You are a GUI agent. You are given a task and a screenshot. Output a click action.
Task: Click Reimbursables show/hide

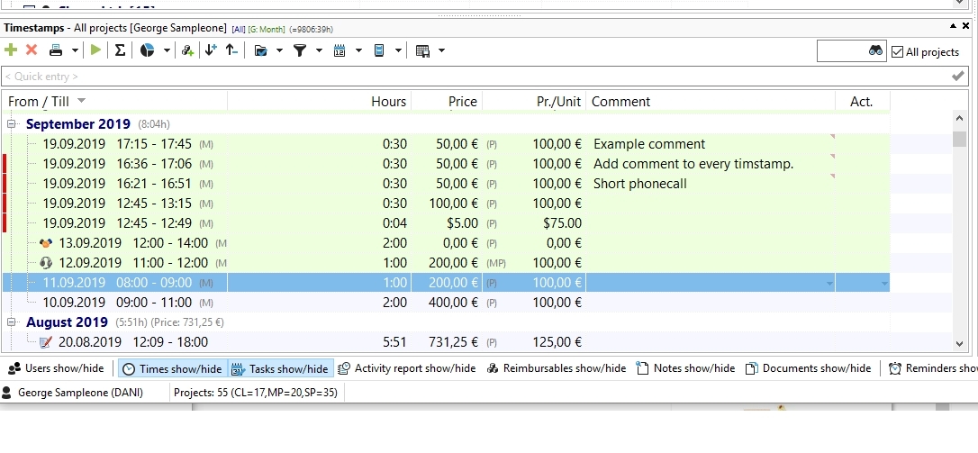click(557, 368)
